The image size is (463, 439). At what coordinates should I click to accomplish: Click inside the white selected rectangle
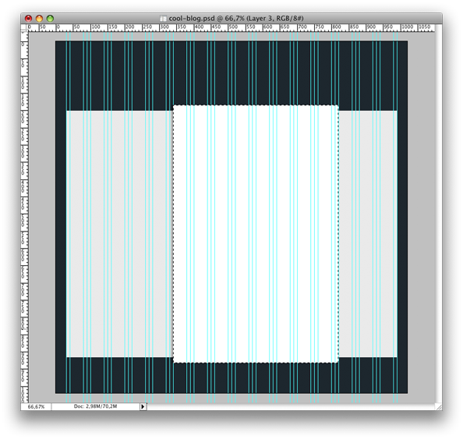click(256, 234)
